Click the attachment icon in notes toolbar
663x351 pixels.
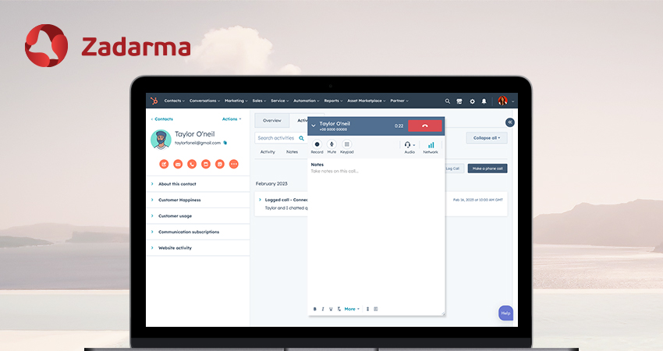[x=367, y=309]
